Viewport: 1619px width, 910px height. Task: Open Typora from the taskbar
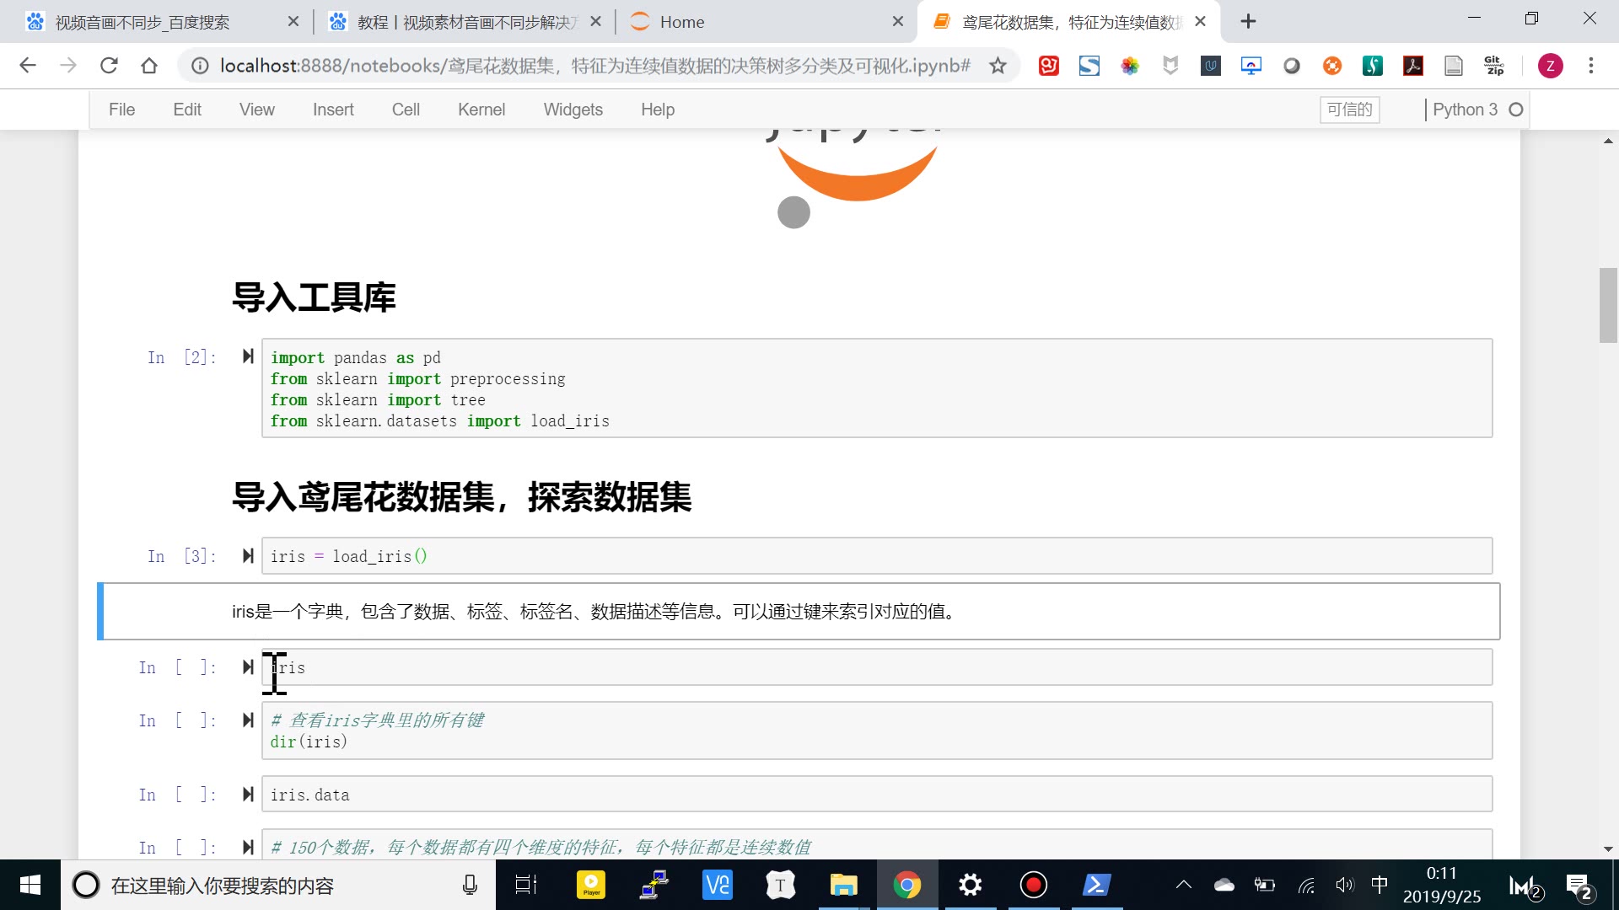(780, 885)
